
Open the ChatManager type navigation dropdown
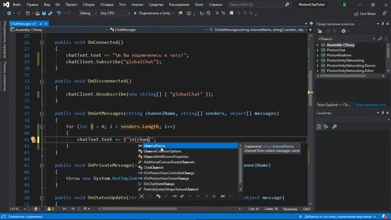(x=159, y=30)
